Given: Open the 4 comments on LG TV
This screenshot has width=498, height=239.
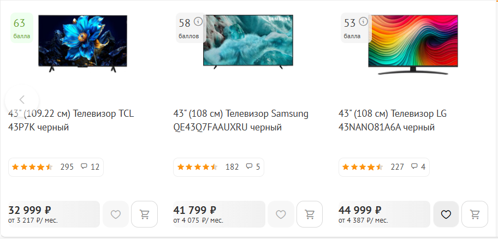Looking at the screenshot, I should (418, 167).
